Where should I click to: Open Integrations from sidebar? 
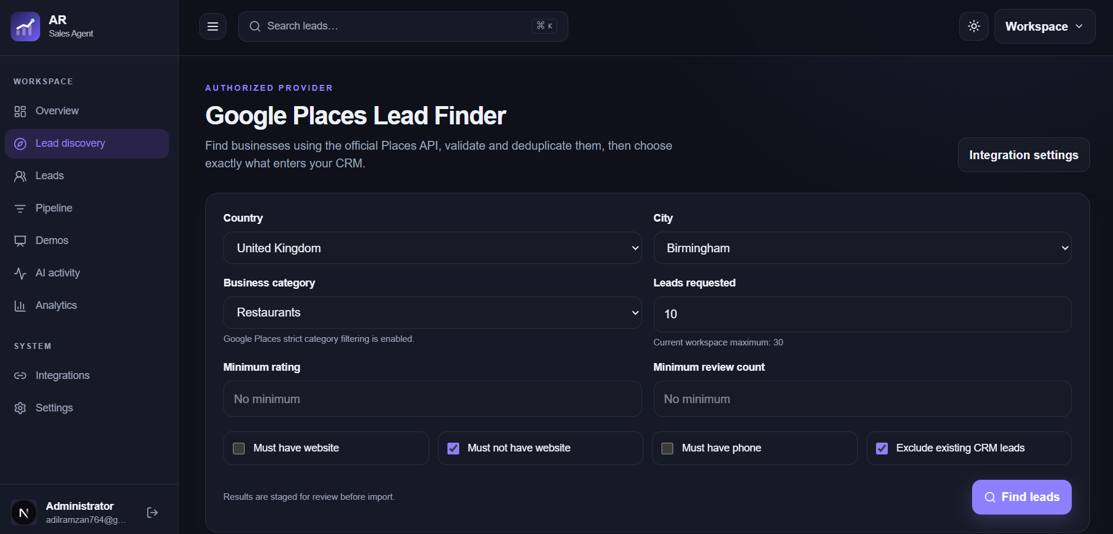tap(87, 375)
